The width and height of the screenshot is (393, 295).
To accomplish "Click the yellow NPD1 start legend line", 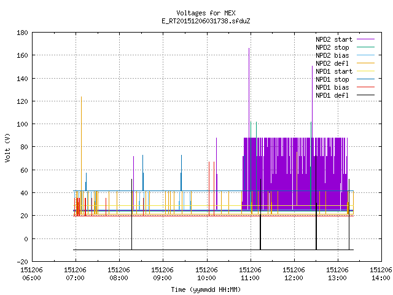I will coord(365,71).
